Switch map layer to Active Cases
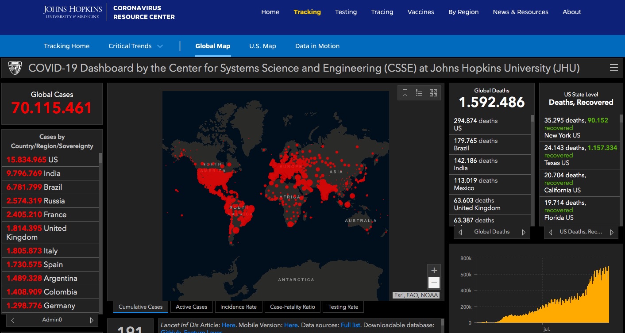This screenshot has width=625, height=333. (x=191, y=307)
